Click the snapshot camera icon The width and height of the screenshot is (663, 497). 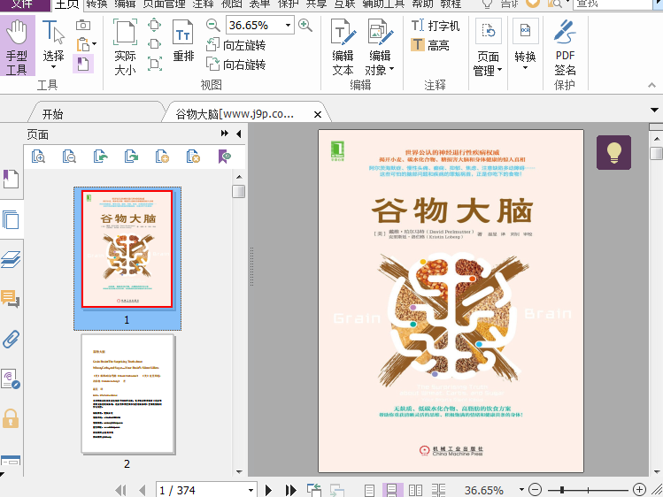83,26
